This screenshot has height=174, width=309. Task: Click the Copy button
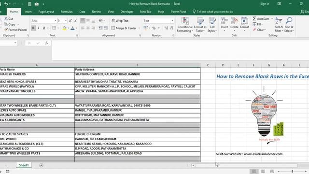(10, 24)
